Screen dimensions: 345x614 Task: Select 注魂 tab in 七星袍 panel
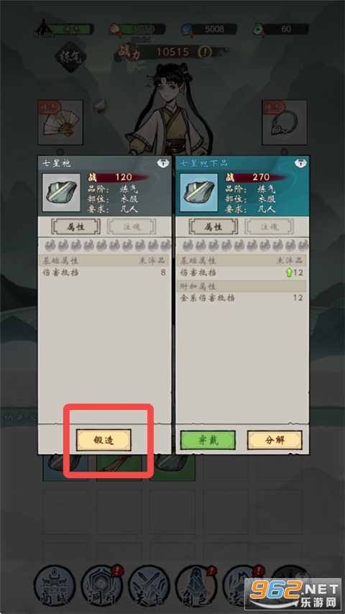132,226
